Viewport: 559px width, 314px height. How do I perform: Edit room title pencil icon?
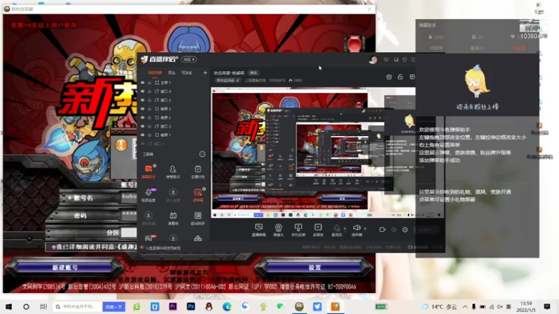[238, 80]
